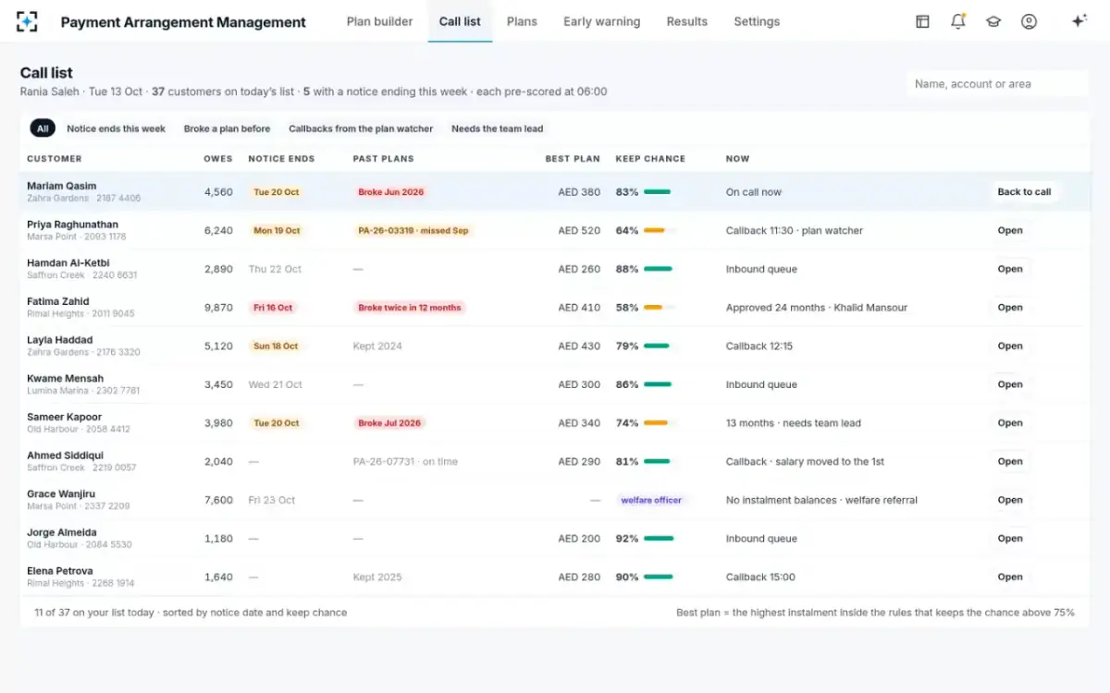Image resolution: width=1110 pixels, height=693 pixels.
Task: Open the AI sparkle assistant icon
Action: click(x=1079, y=21)
